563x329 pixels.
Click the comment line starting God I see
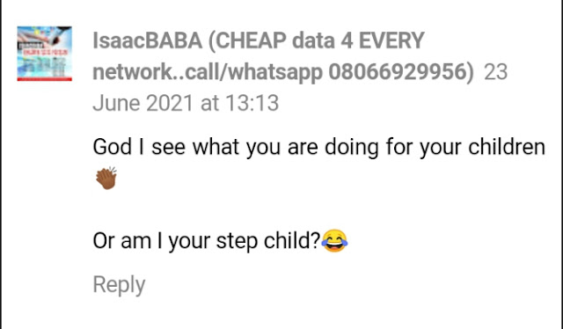click(318, 147)
